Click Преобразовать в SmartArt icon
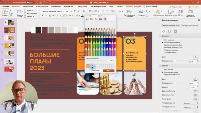The image size is (201, 113). point(128,12)
